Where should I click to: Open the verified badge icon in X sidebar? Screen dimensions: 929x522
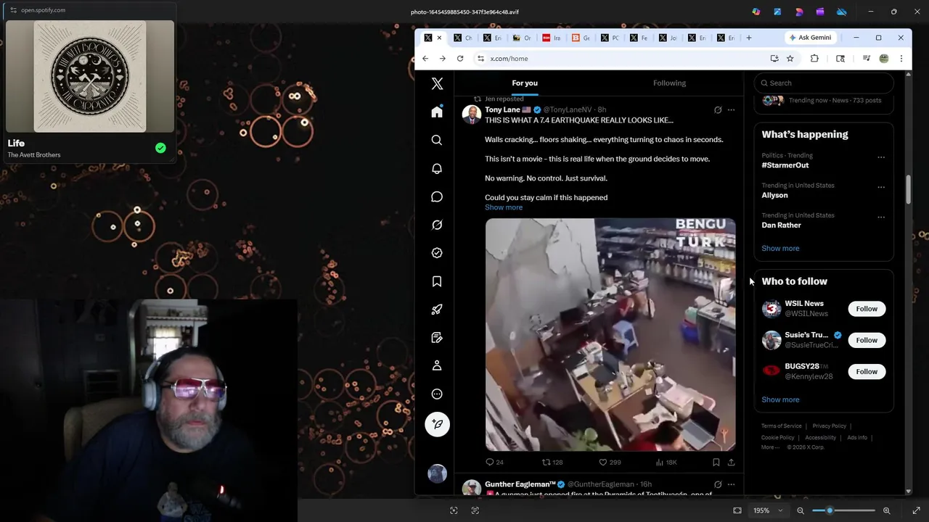point(437,253)
